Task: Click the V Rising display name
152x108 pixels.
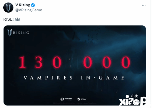Action: (23, 5)
